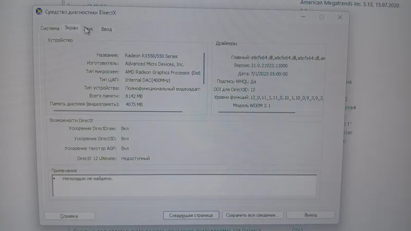
Task: Click the Ускорение Direct3D label
Action: pyautogui.click(x=95, y=138)
